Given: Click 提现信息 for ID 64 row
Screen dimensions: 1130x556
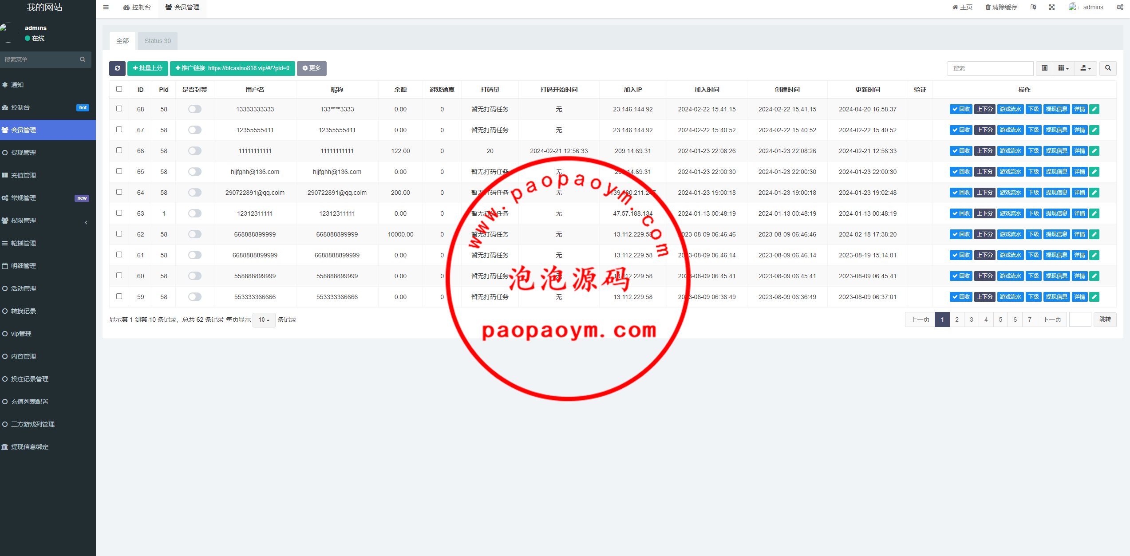Looking at the screenshot, I should coord(1056,193).
